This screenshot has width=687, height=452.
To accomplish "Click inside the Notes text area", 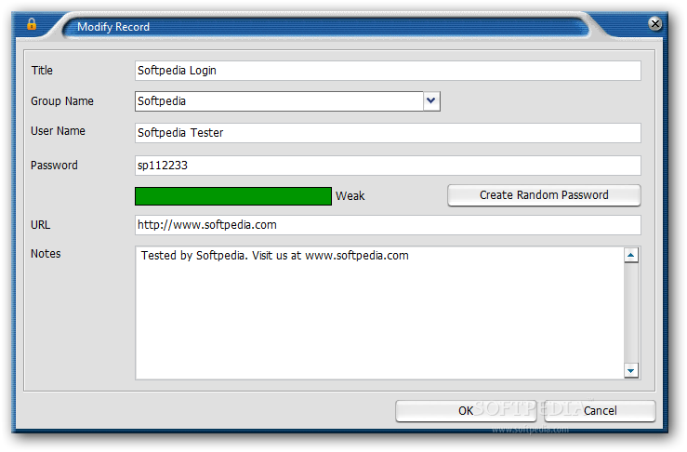I will point(379,312).
